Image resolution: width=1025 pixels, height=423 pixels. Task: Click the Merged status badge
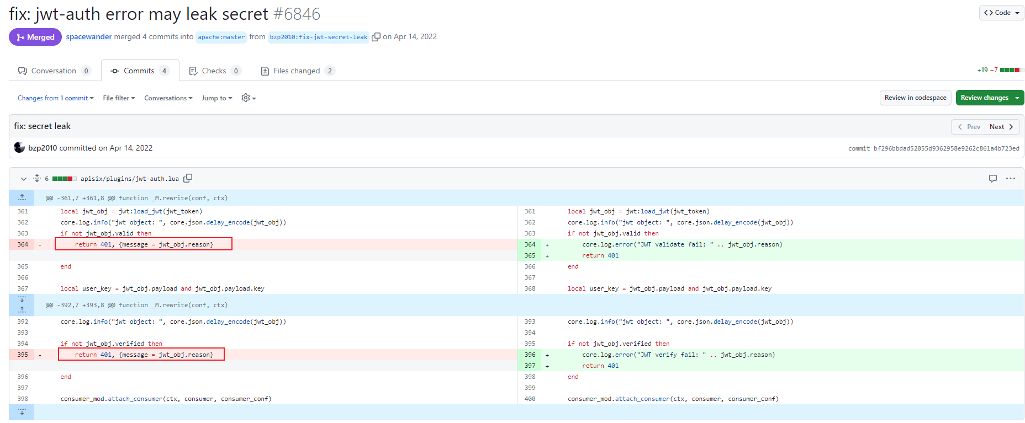tap(35, 37)
